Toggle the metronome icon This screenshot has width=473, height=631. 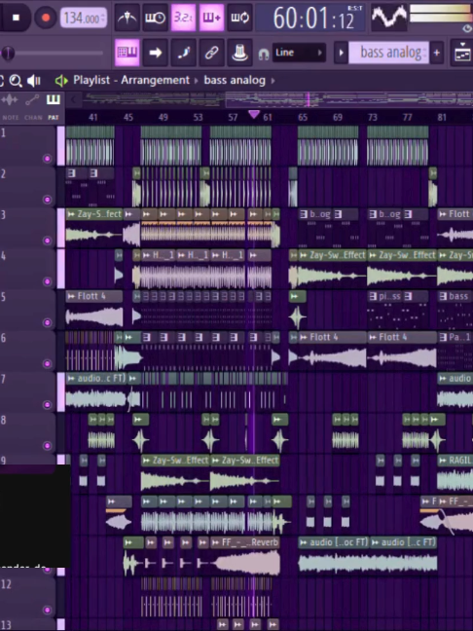(127, 18)
